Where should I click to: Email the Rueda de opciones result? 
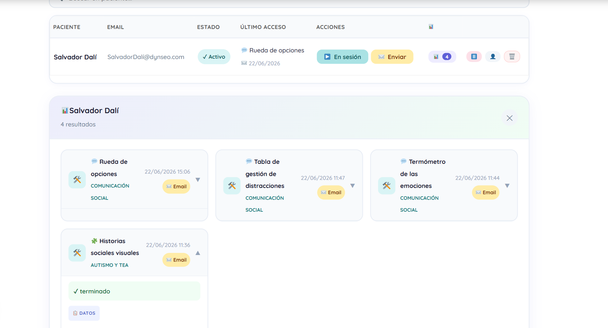176,187
